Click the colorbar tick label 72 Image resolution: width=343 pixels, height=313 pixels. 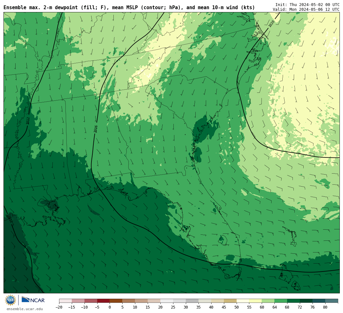300,307
